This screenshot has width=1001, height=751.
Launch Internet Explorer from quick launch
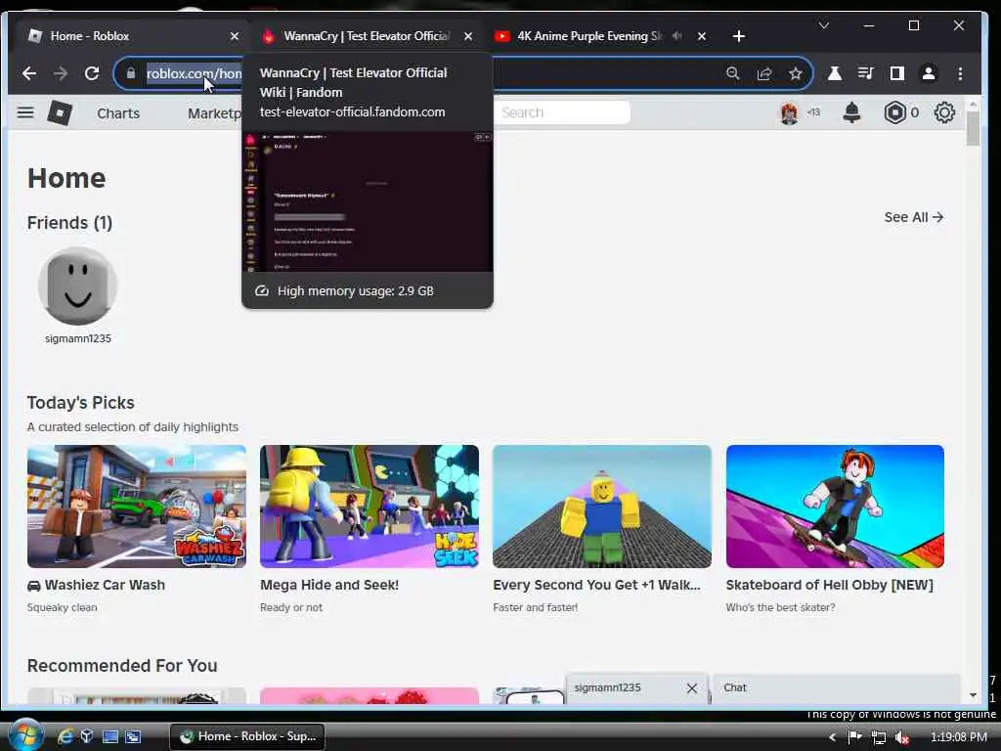pos(65,736)
